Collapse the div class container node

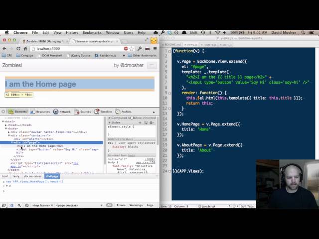click(9, 135)
